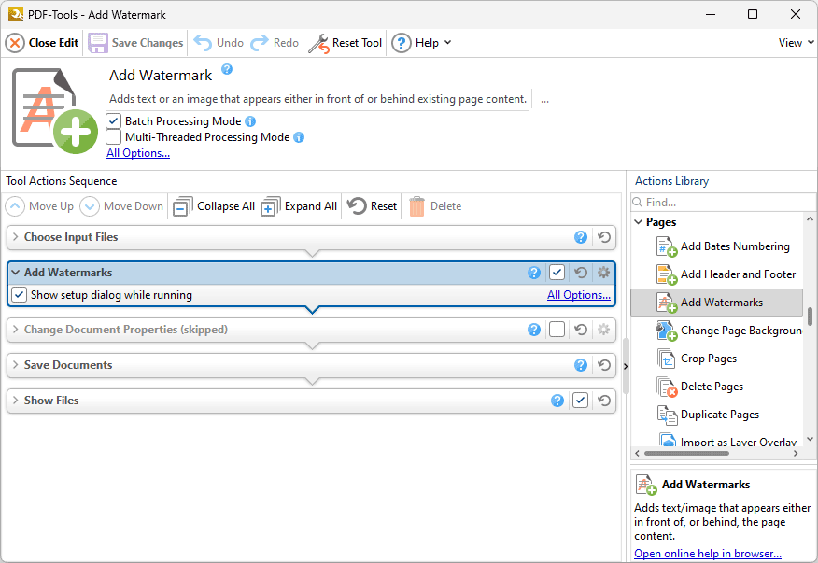Viewport: 818px width, 563px height.
Task: Click help icon on Show Files row
Action: pos(557,401)
